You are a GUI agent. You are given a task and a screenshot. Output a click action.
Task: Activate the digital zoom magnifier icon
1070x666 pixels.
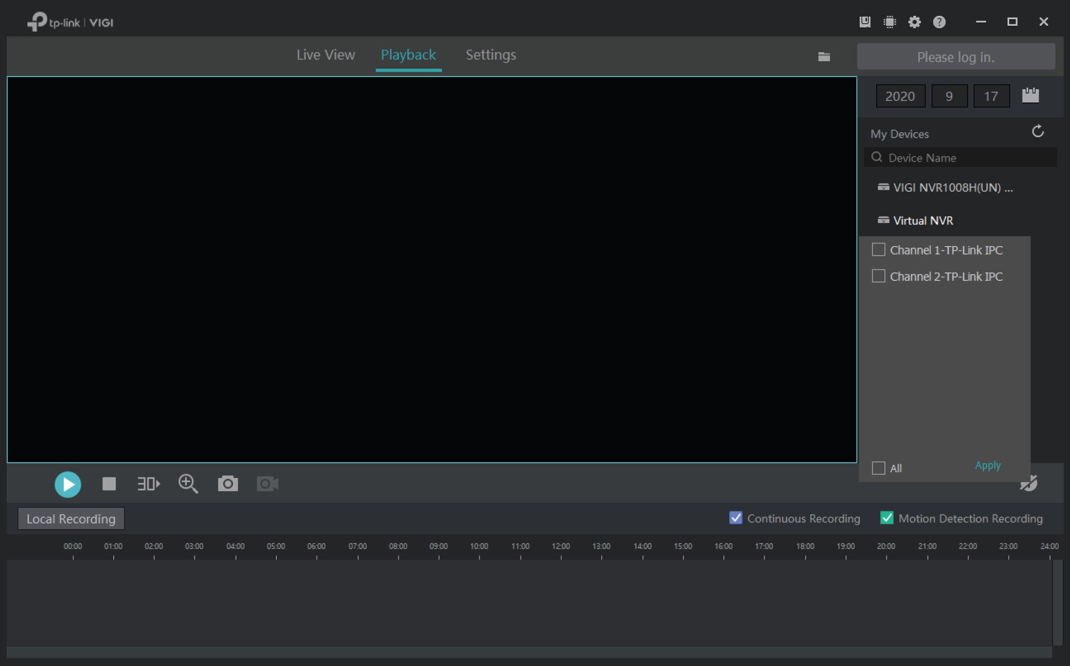[x=188, y=484]
